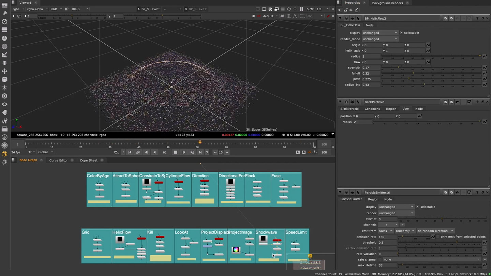The width and height of the screenshot is (491, 276).
Task: Collapse the BP_HelixFlow2 properties panel
Action: pyautogui.click(x=340, y=18)
